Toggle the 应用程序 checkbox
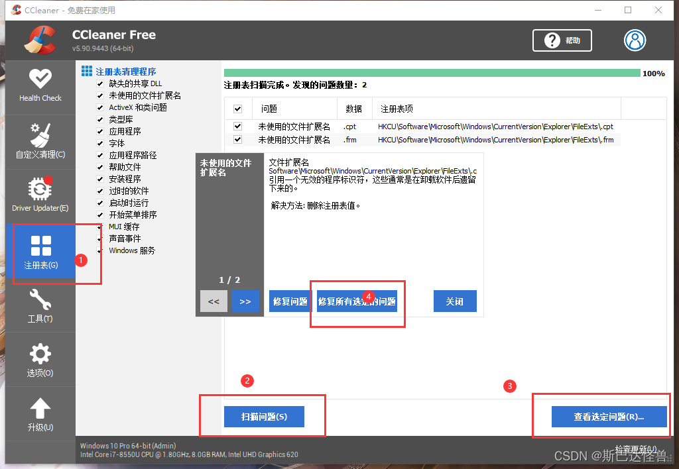 100,131
